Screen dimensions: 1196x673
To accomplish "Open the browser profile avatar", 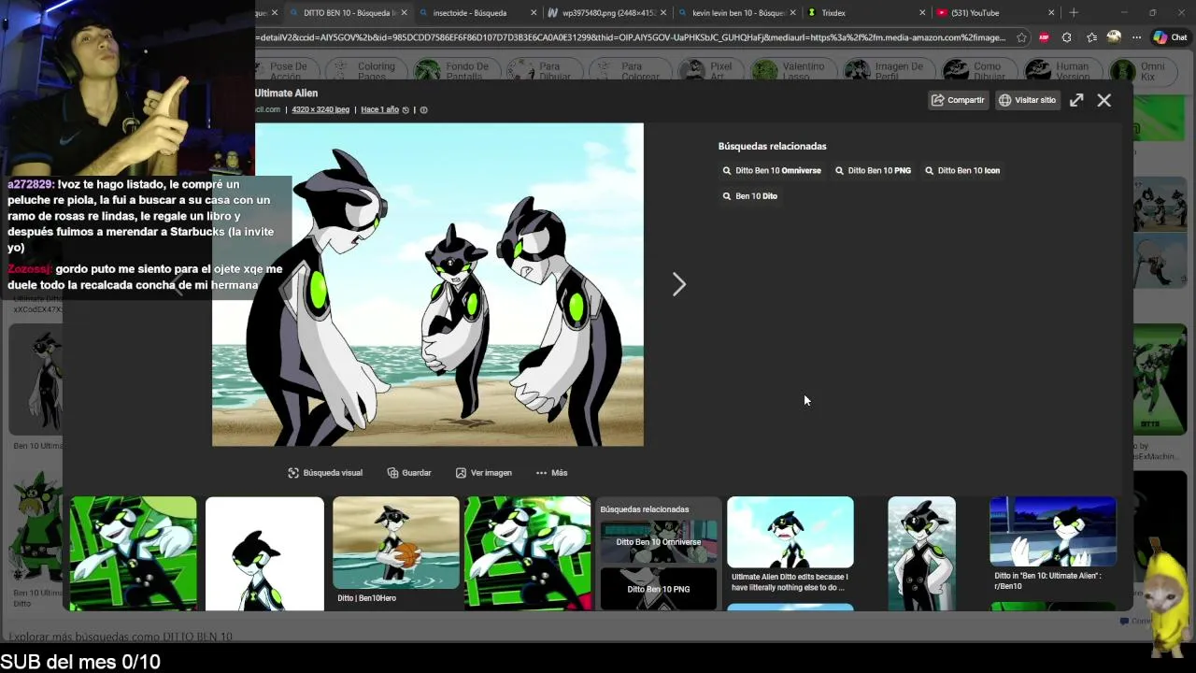I will (x=1114, y=37).
